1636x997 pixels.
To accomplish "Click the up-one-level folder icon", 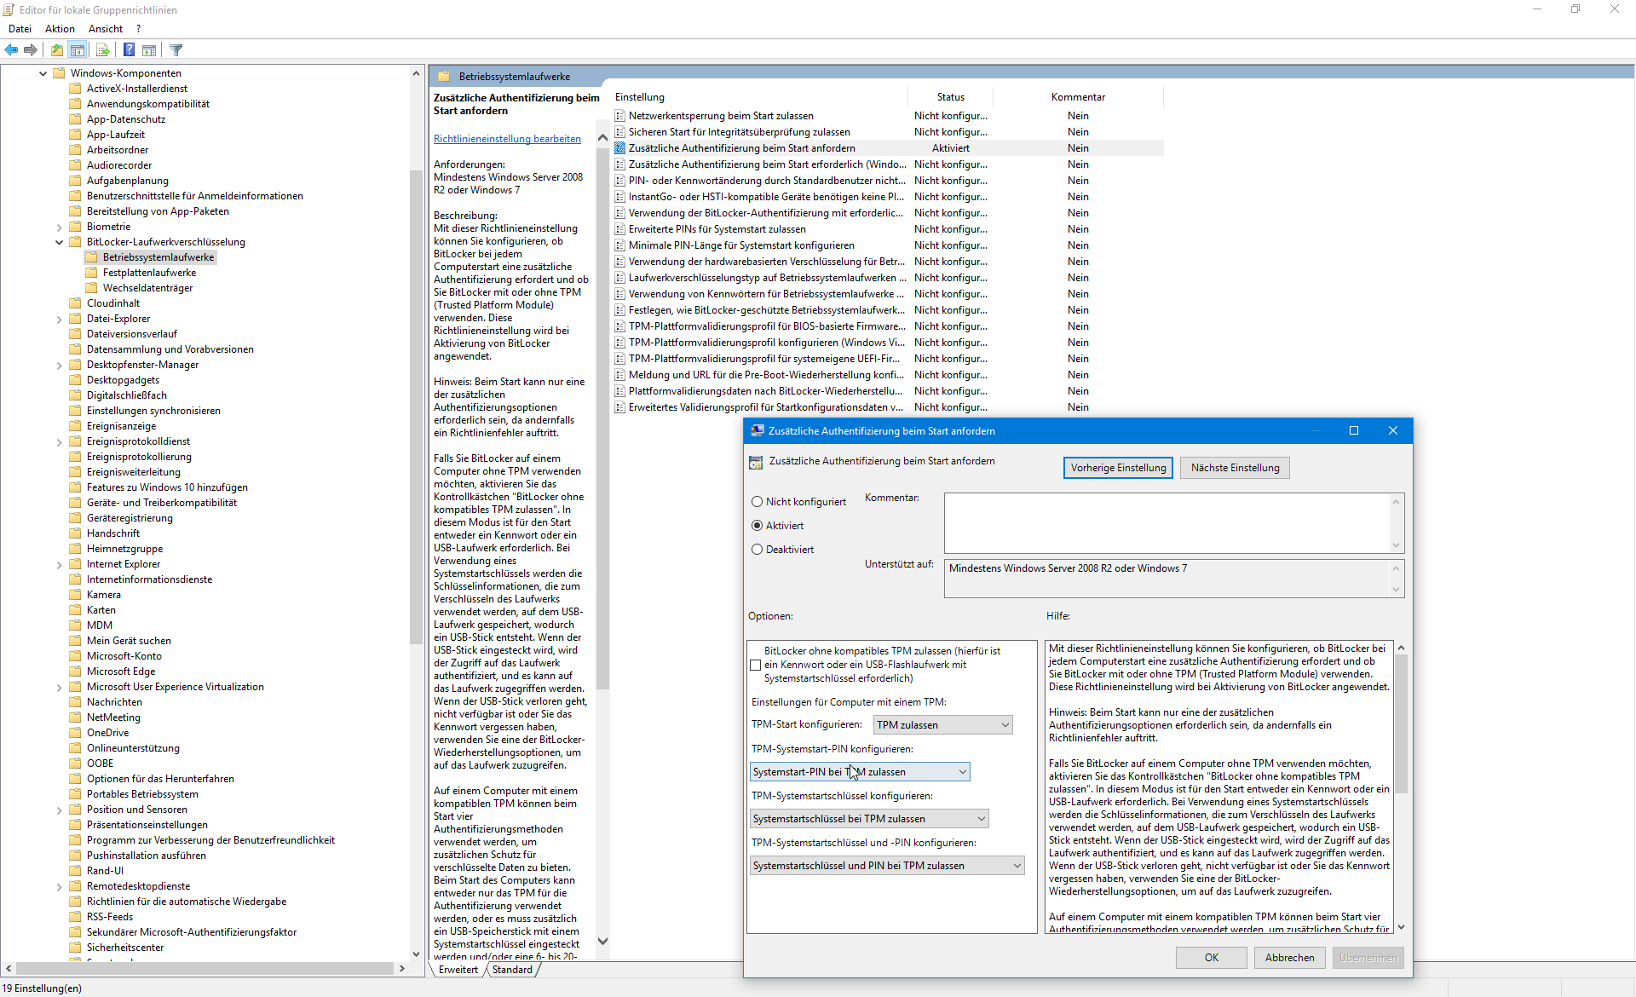I will coord(56,50).
